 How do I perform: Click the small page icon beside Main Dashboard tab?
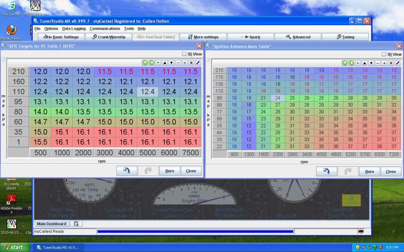(x=76, y=224)
